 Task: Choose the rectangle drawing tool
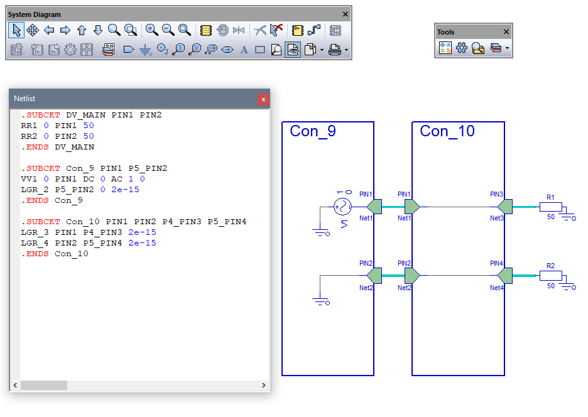coord(260,50)
